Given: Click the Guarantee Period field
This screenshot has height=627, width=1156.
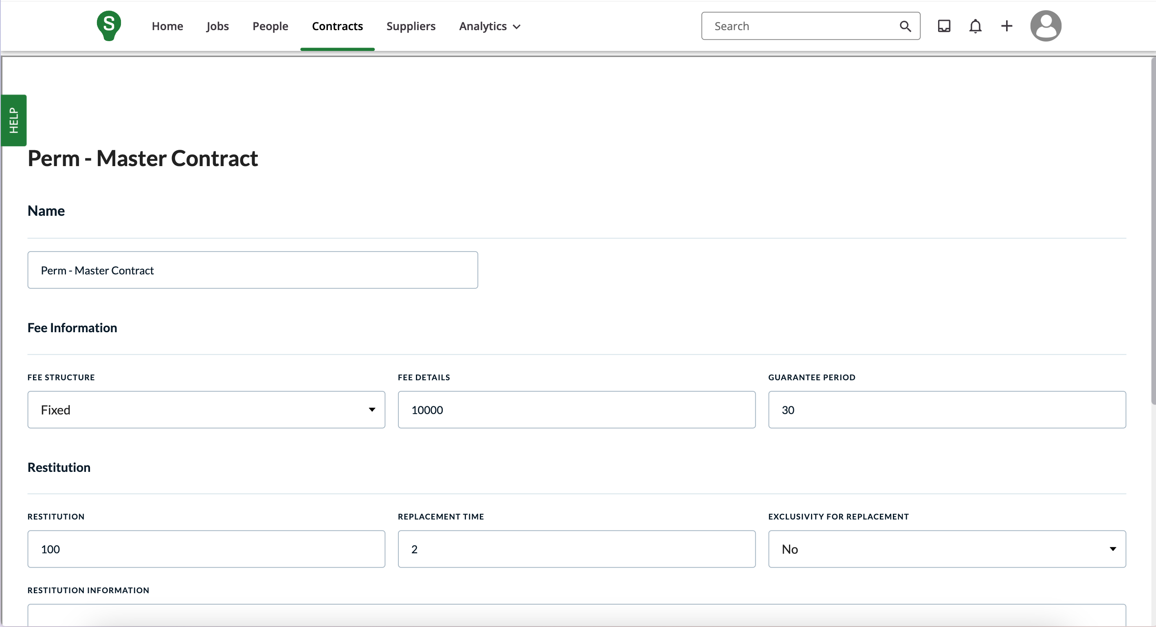Looking at the screenshot, I should pyautogui.click(x=947, y=410).
